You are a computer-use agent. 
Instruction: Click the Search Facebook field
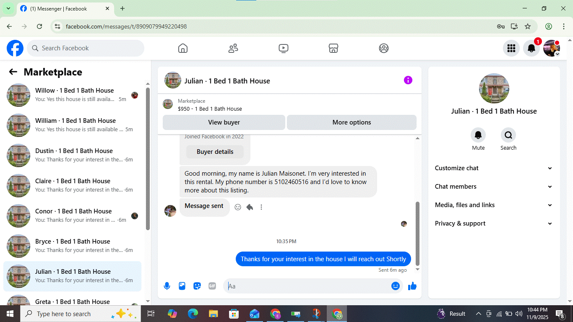click(x=86, y=48)
